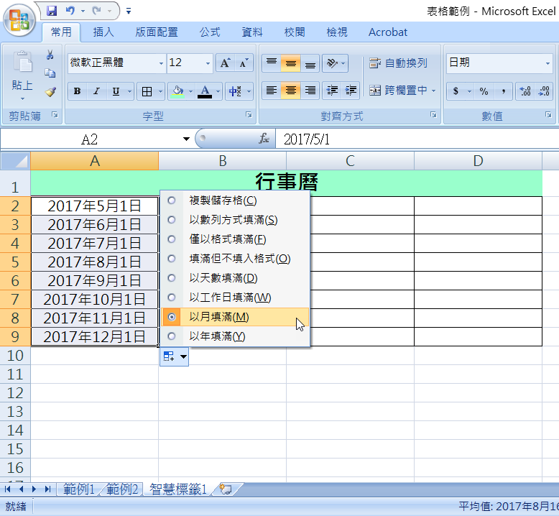Viewport: 559px width, 516px height.
Task: Select 以月填滿(M) fill option
Action: click(235, 317)
